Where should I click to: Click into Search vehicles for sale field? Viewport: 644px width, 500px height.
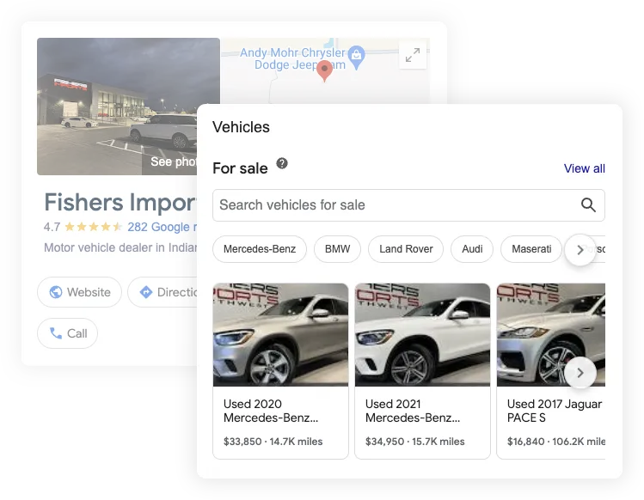pyautogui.click(x=408, y=205)
